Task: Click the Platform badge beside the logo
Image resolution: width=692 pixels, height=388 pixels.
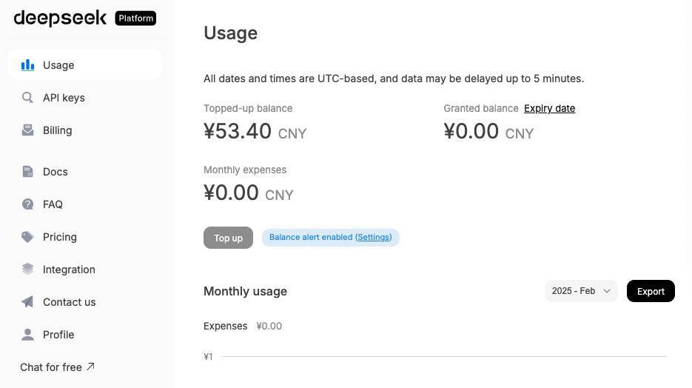Action: coord(135,18)
